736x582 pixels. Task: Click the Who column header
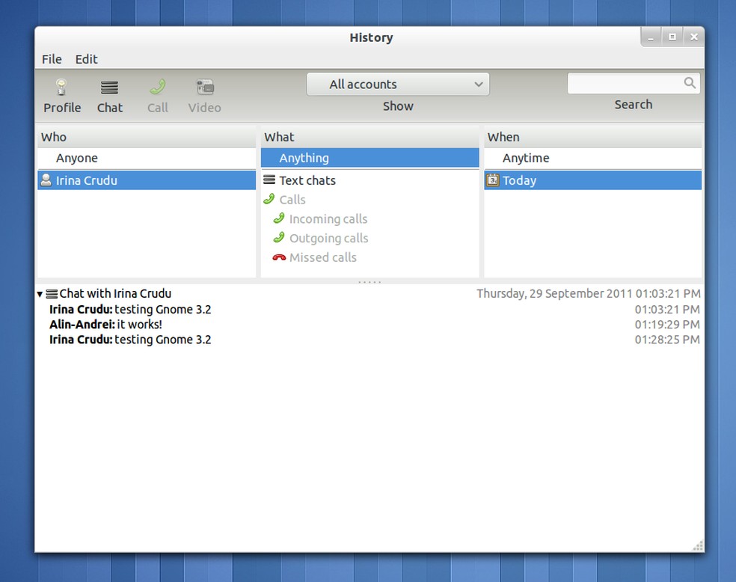coord(147,137)
